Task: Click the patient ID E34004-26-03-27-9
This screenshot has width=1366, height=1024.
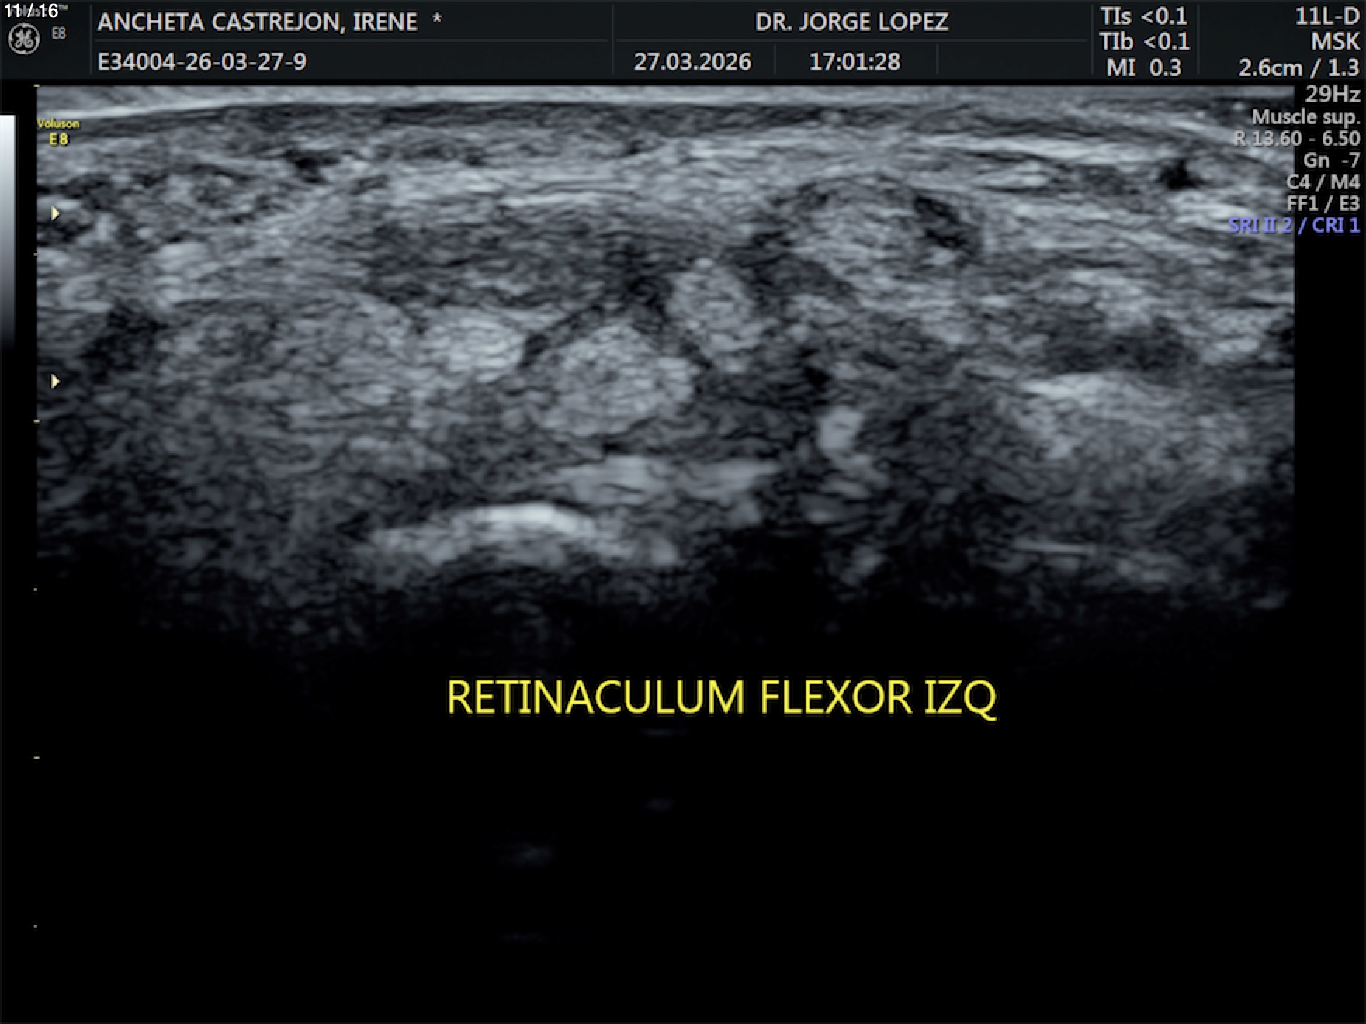Action: [x=202, y=61]
